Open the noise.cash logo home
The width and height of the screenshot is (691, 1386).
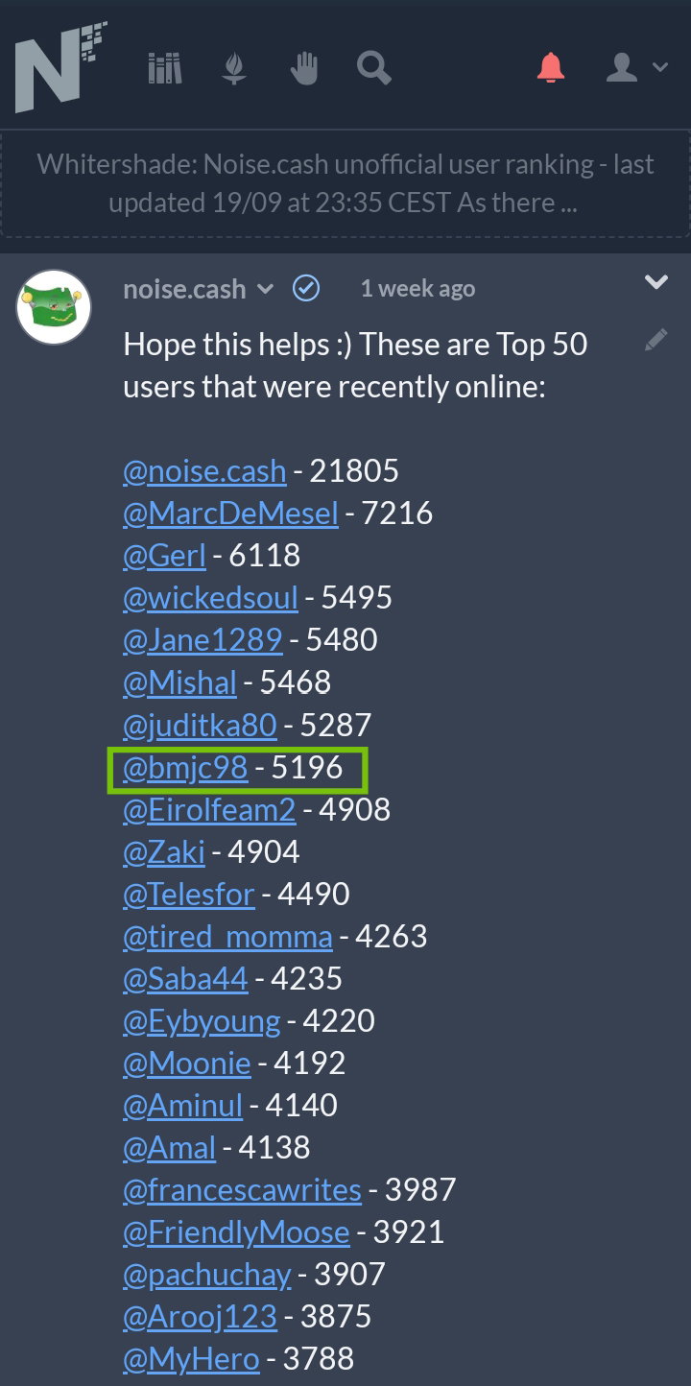click(60, 67)
